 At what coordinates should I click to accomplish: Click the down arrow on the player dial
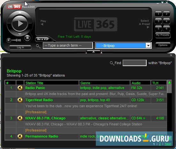20,34
